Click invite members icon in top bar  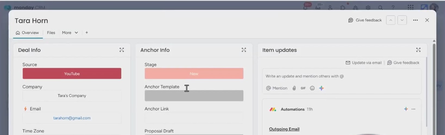click(x=330, y=8)
